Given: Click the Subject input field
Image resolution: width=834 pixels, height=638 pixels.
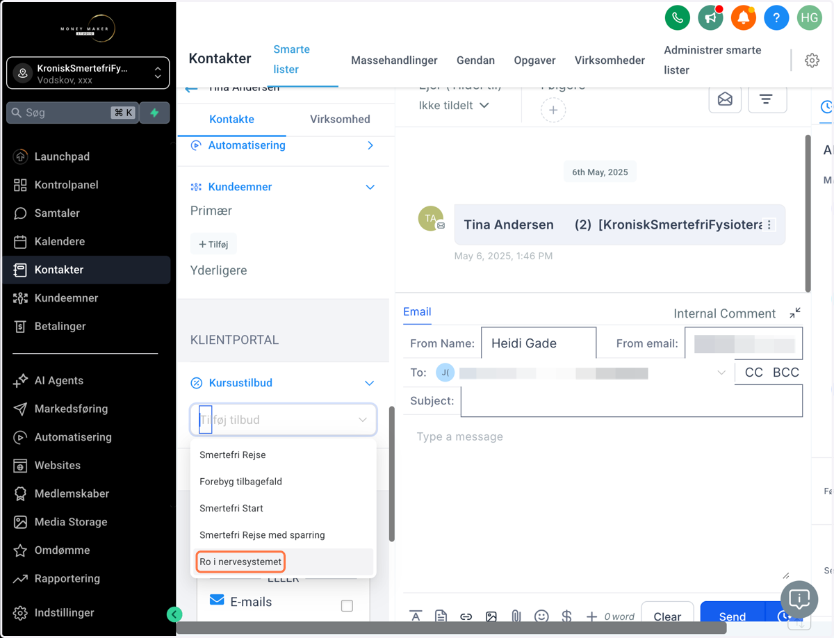Looking at the screenshot, I should [631, 401].
